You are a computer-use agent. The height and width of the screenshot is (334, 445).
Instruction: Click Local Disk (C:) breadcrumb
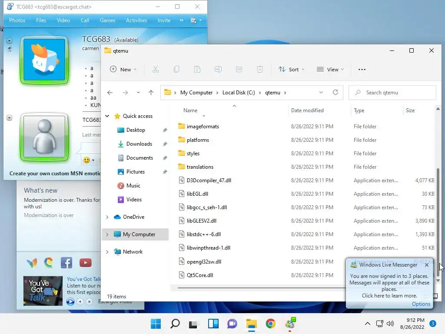239,93
